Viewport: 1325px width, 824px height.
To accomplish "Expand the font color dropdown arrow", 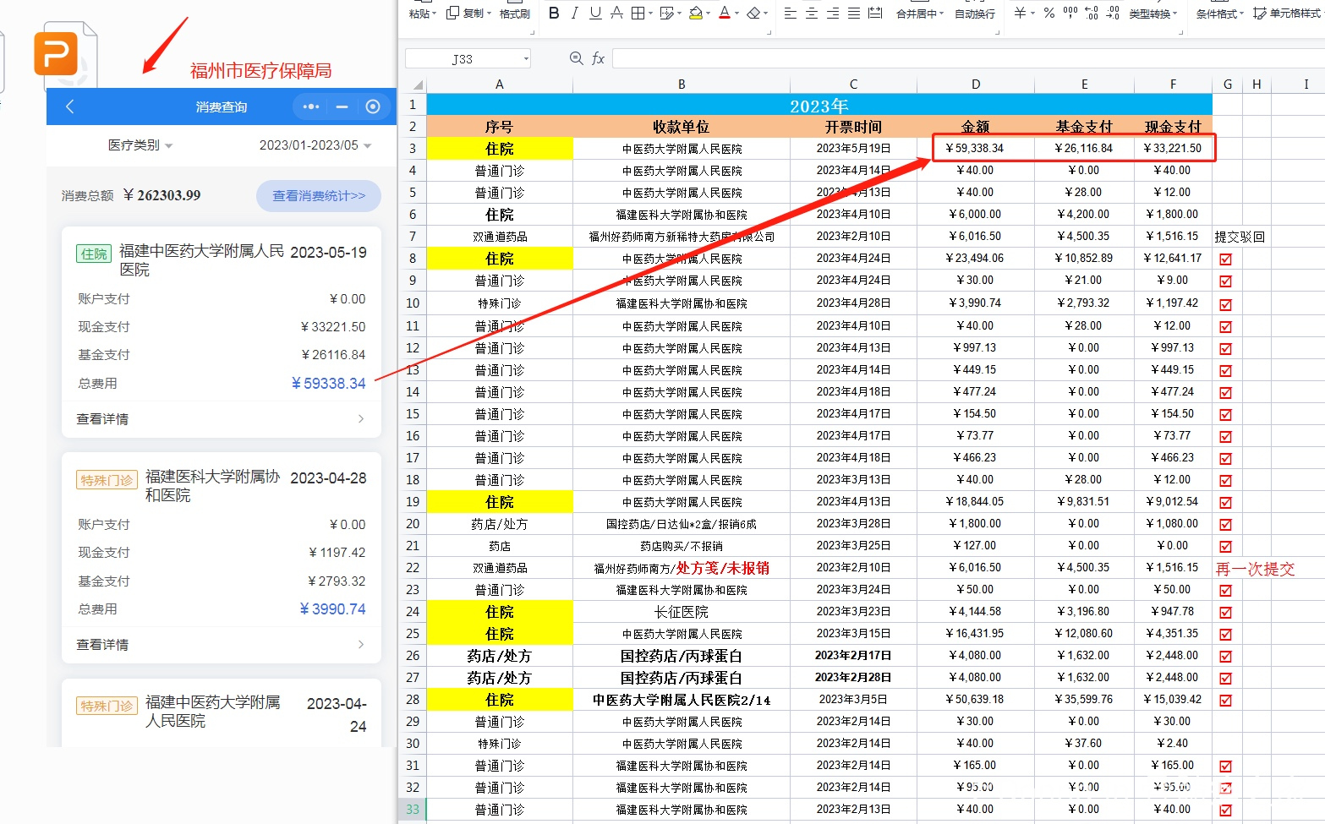I will coord(737,14).
